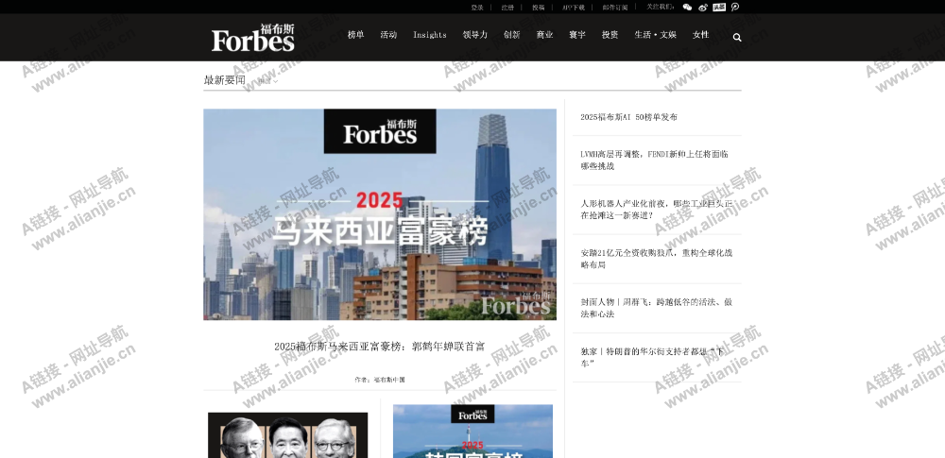This screenshot has width=945, height=458.
Task: Click the 马来西亚富豪榜 featured image
Action: pyautogui.click(x=380, y=214)
